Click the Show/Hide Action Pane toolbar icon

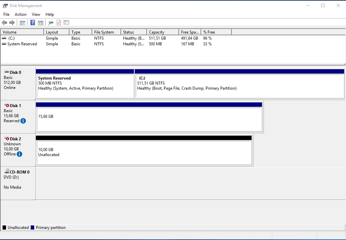[x=41, y=23]
